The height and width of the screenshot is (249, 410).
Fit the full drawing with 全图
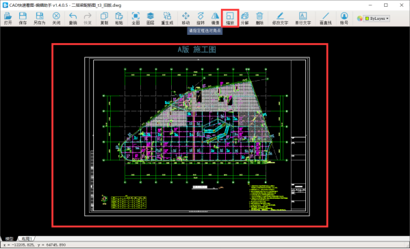136,18
